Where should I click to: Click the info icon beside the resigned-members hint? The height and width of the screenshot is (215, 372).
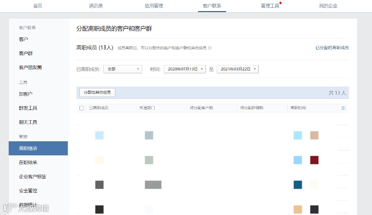(x=210, y=48)
